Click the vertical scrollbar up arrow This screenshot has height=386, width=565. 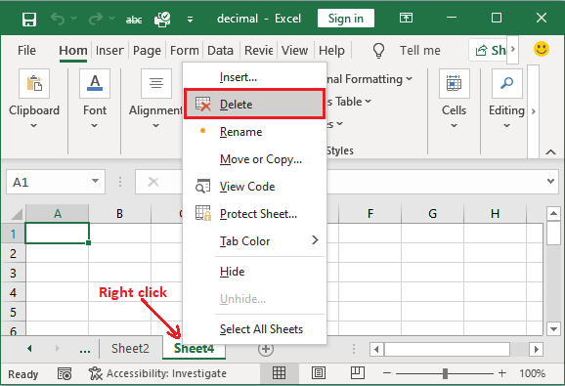(553, 214)
